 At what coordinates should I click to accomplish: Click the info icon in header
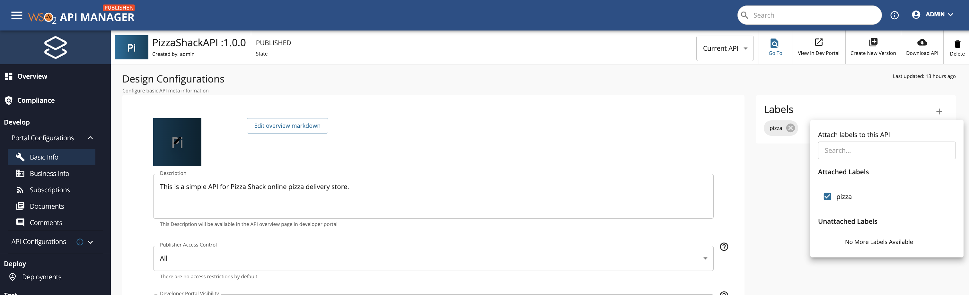[894, 15]
